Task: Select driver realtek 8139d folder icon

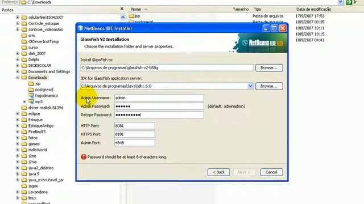Action: [24, 108]
